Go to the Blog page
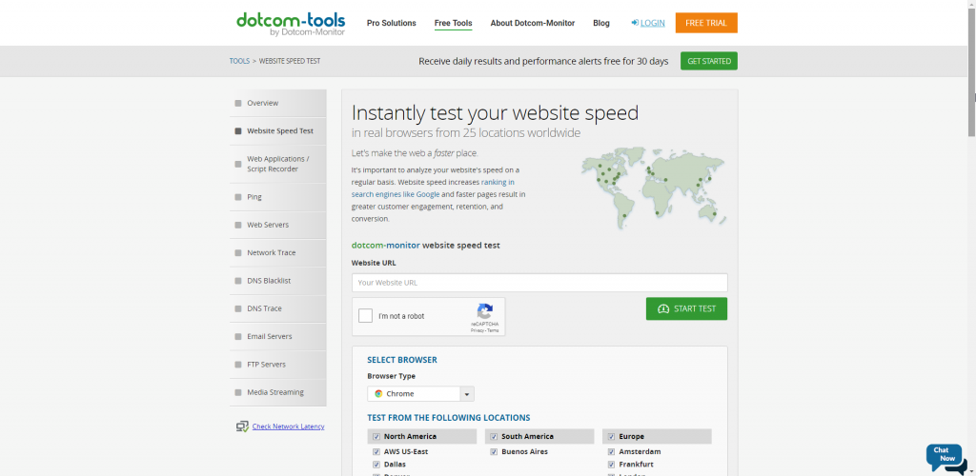This screenshot has width=976, height=476. tap(601, 23)
